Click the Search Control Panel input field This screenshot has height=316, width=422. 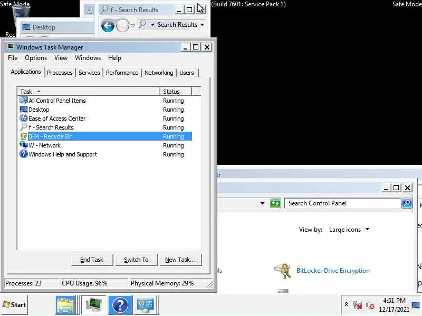(343, 203)
